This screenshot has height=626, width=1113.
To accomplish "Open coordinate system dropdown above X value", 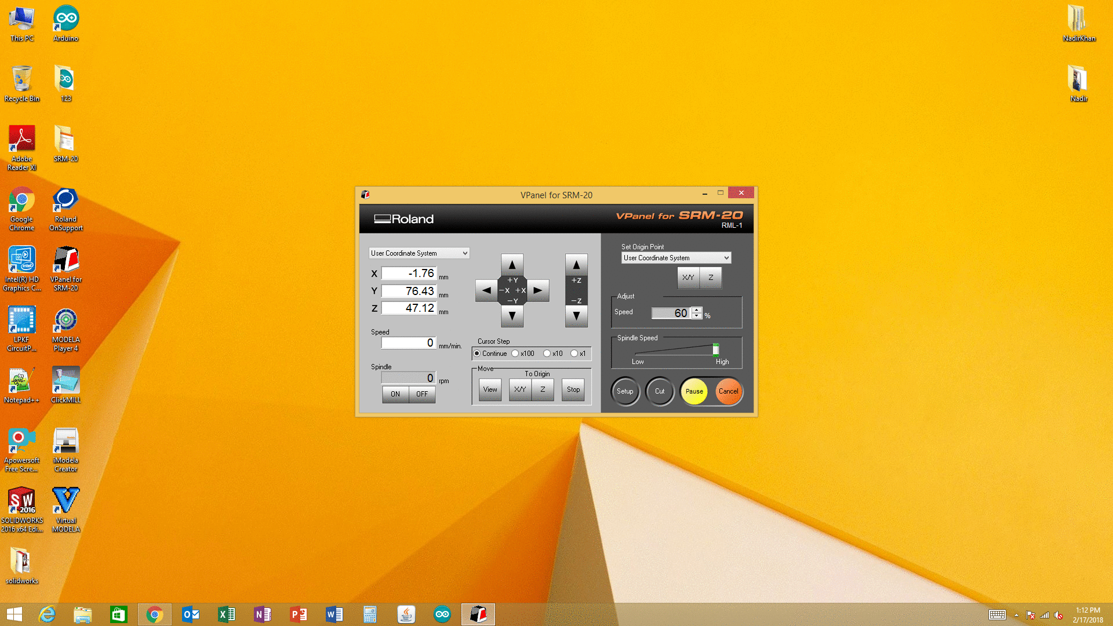I will point(419,253).
